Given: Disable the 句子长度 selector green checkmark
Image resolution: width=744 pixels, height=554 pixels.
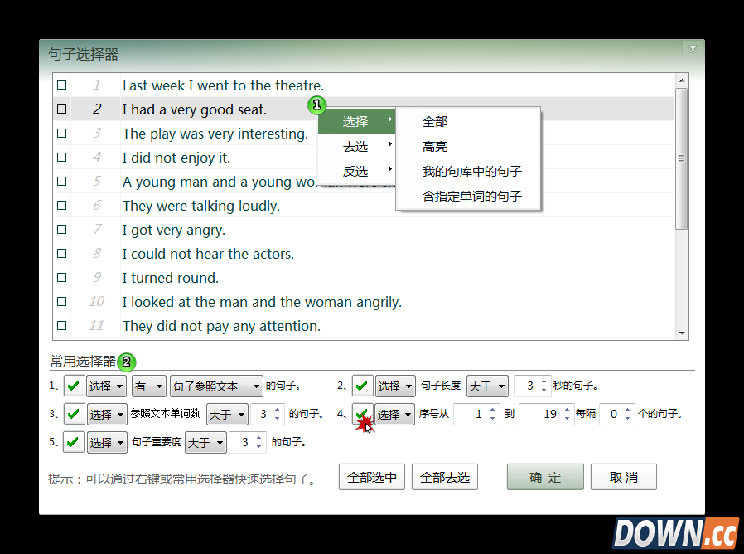Looking at the screenshot, I should click(x=362, y=386).
